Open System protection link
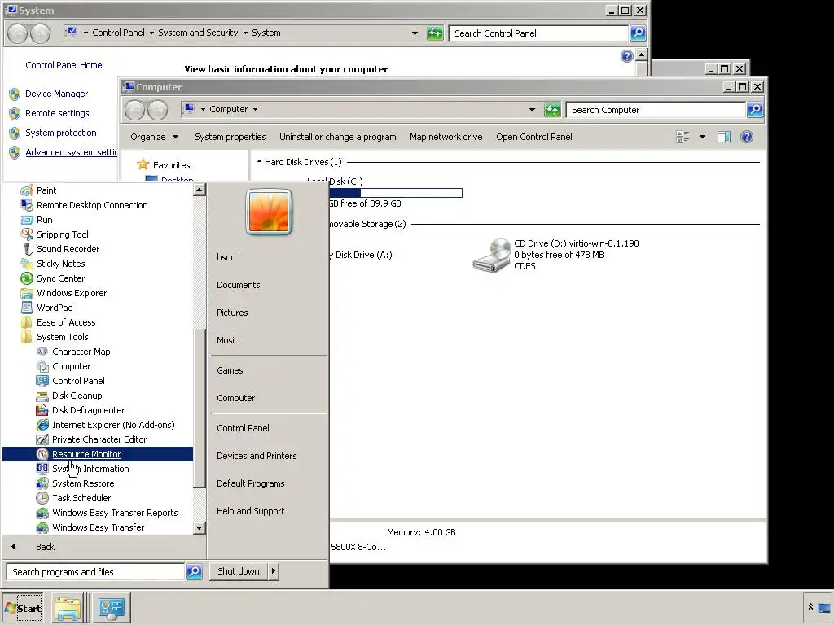 click(x=60, y=133)
